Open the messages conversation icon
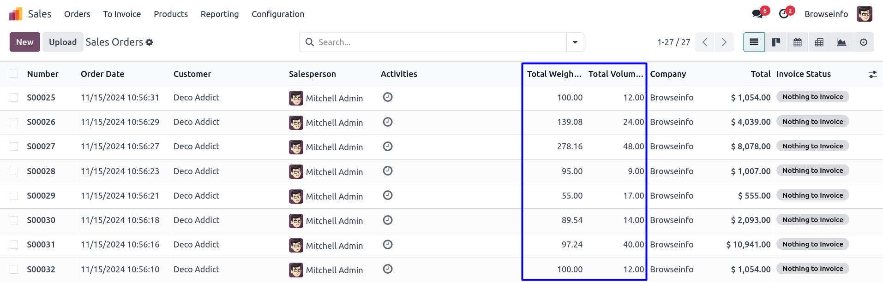 tap(757, 14)
